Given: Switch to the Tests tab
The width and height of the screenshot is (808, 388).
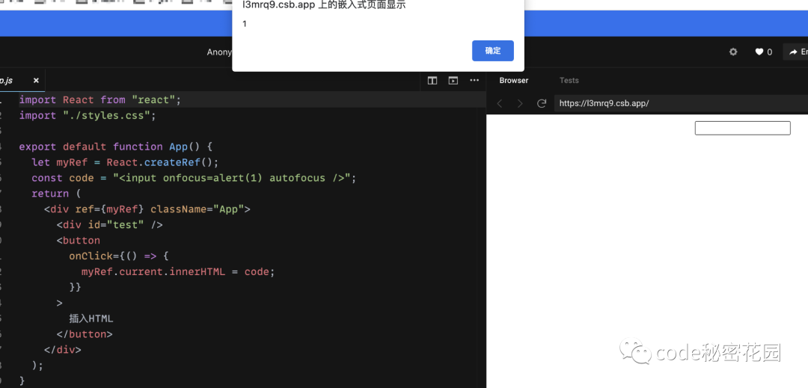Looking at the screenshot, I should 569,80.
